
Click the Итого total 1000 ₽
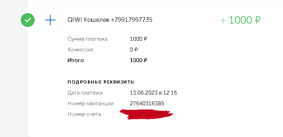(139, 60)
